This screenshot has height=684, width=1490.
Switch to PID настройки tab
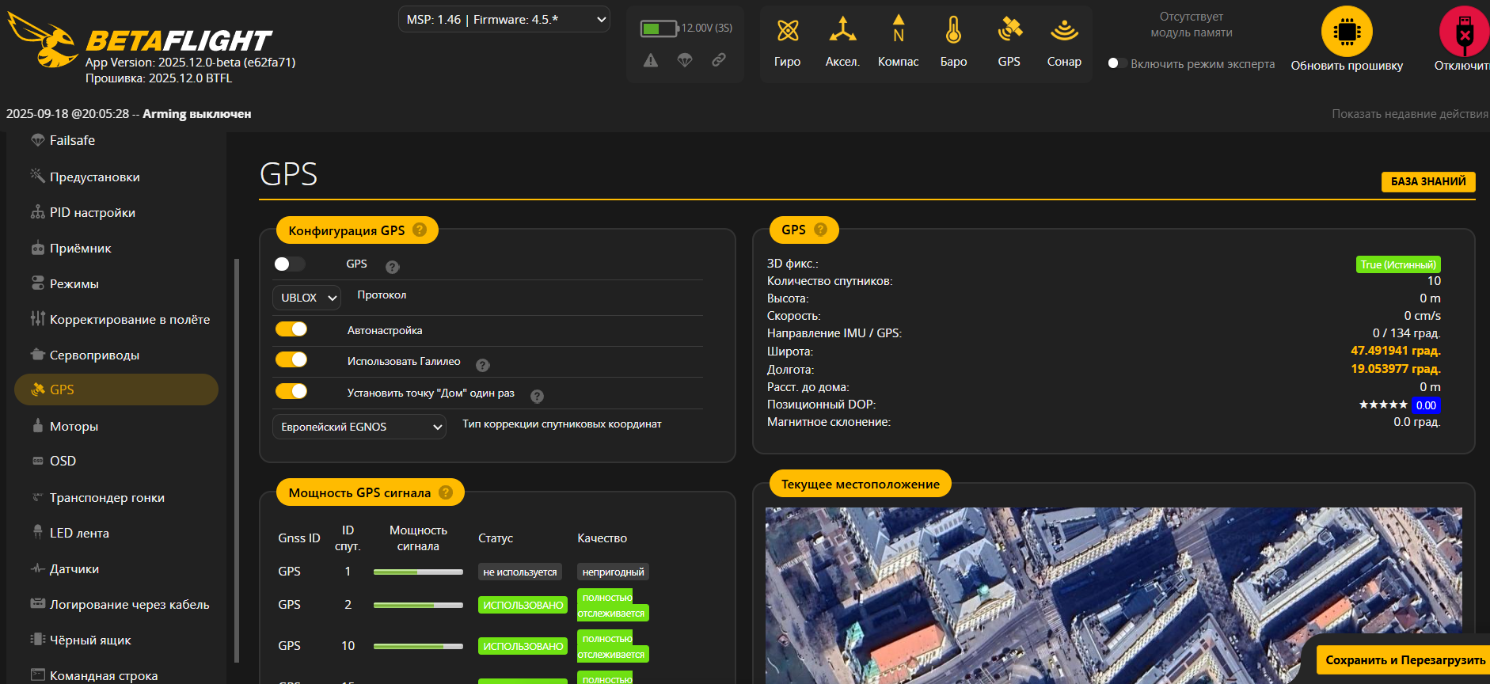pos(92,213)
